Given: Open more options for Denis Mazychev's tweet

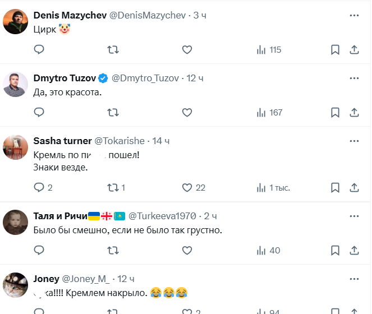Looking at the screenshot, I should tap(354, 16).
